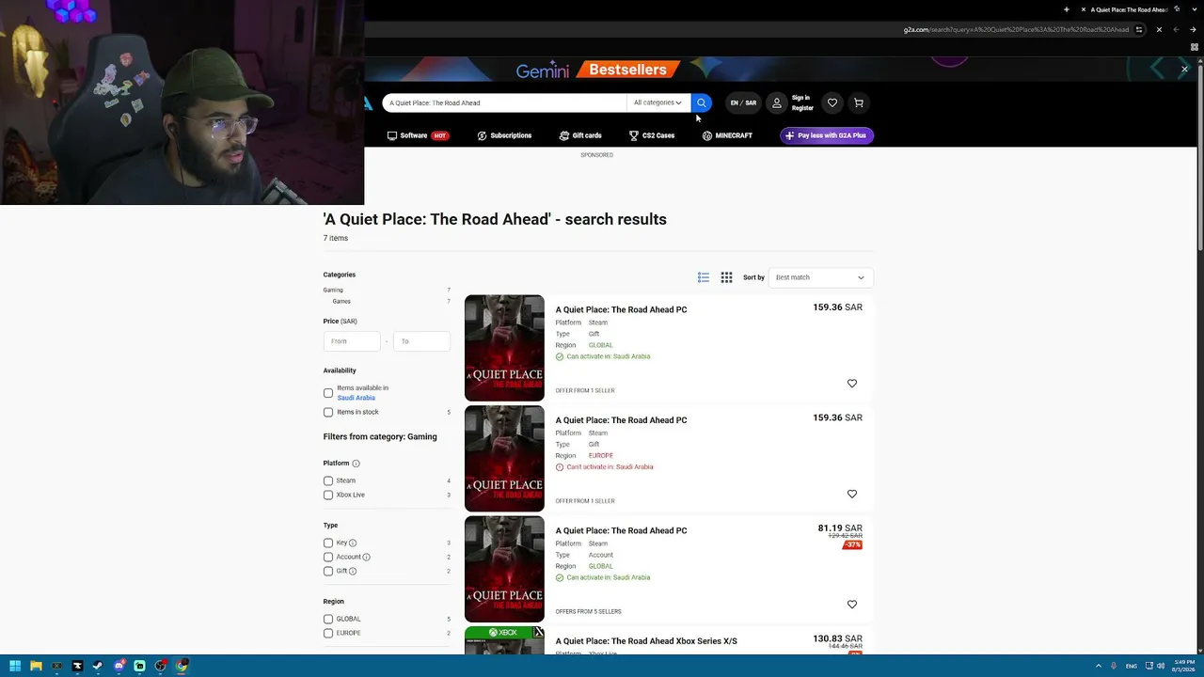This screenshot has height=677, width=1204.
Task: Close the top banner advertisement
Action: (1184, 69)
